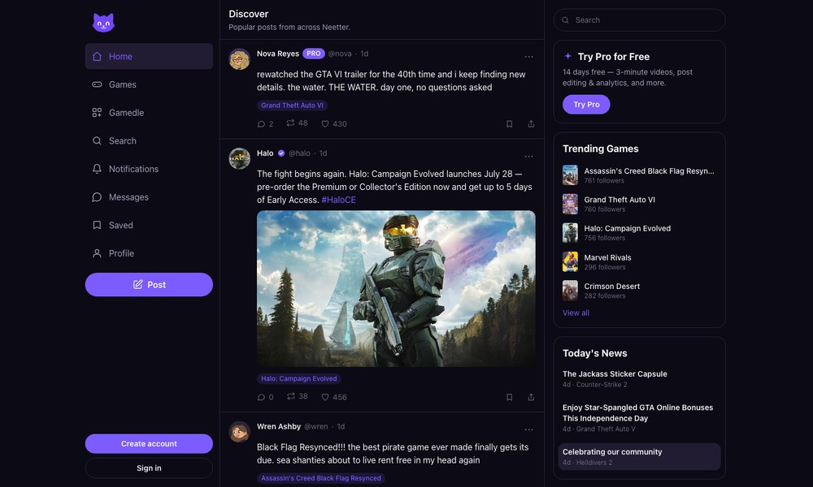Open the Master Chief image in Halo post
The width and height of the screenshot is (813, 487).
396,288
